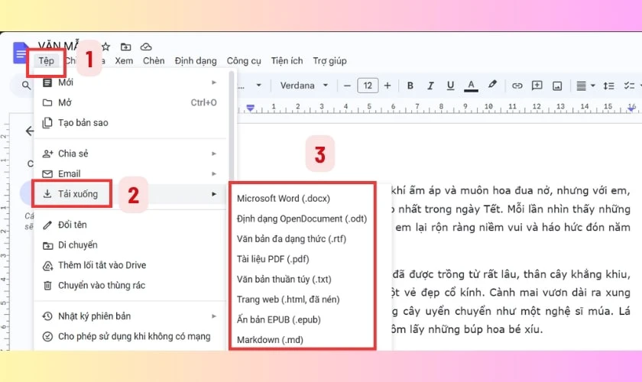This screenshot has width=642, height=382.
Task: Choose Di chuyển from the menu
Action: pyautogui.click(x=130, y=244)
